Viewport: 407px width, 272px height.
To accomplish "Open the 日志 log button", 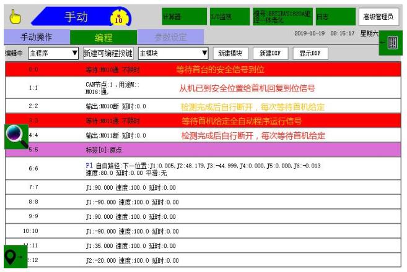I will (x=336, y=17).
